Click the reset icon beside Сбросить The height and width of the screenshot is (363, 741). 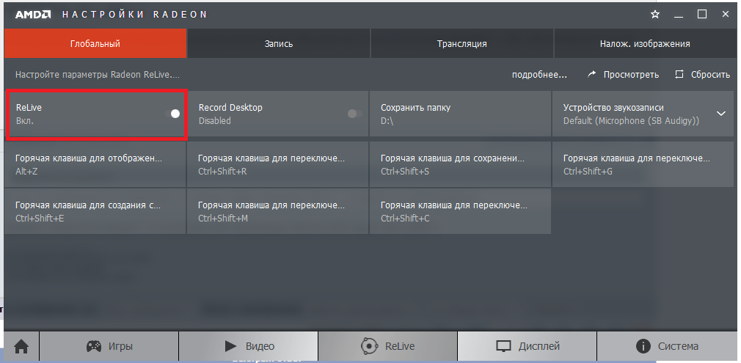point(679,74)
